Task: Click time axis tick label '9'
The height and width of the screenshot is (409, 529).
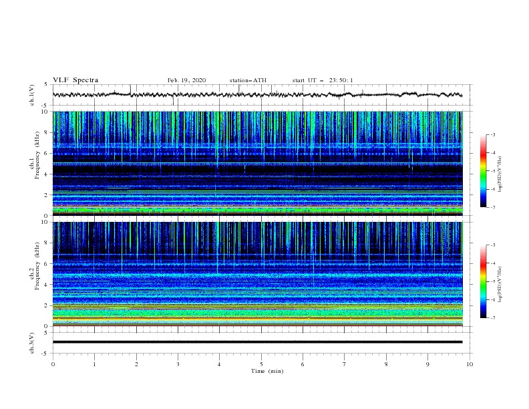Action: [x=427, y=364]
